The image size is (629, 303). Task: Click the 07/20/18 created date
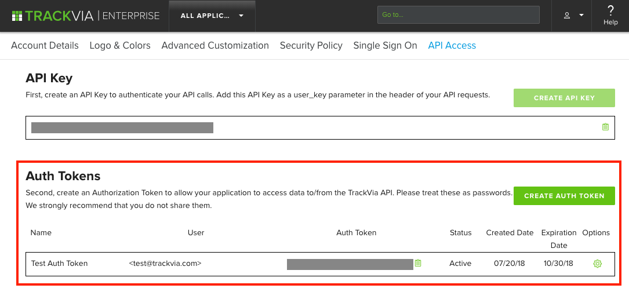point(510,264)
